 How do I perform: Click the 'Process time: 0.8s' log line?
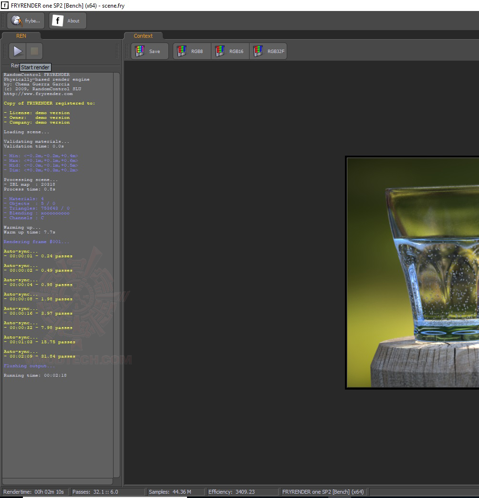coord(29,189)
